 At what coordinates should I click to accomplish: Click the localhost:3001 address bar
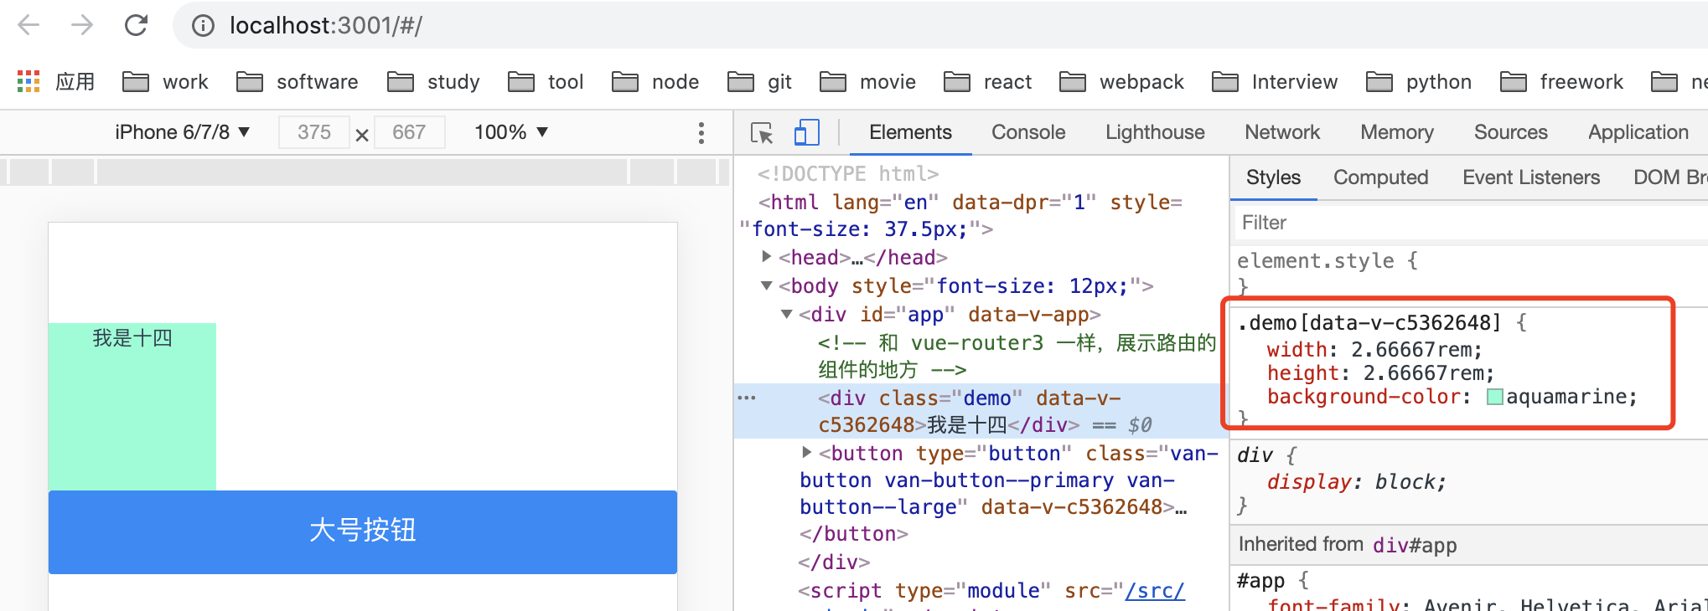click(x=939, y=25)
